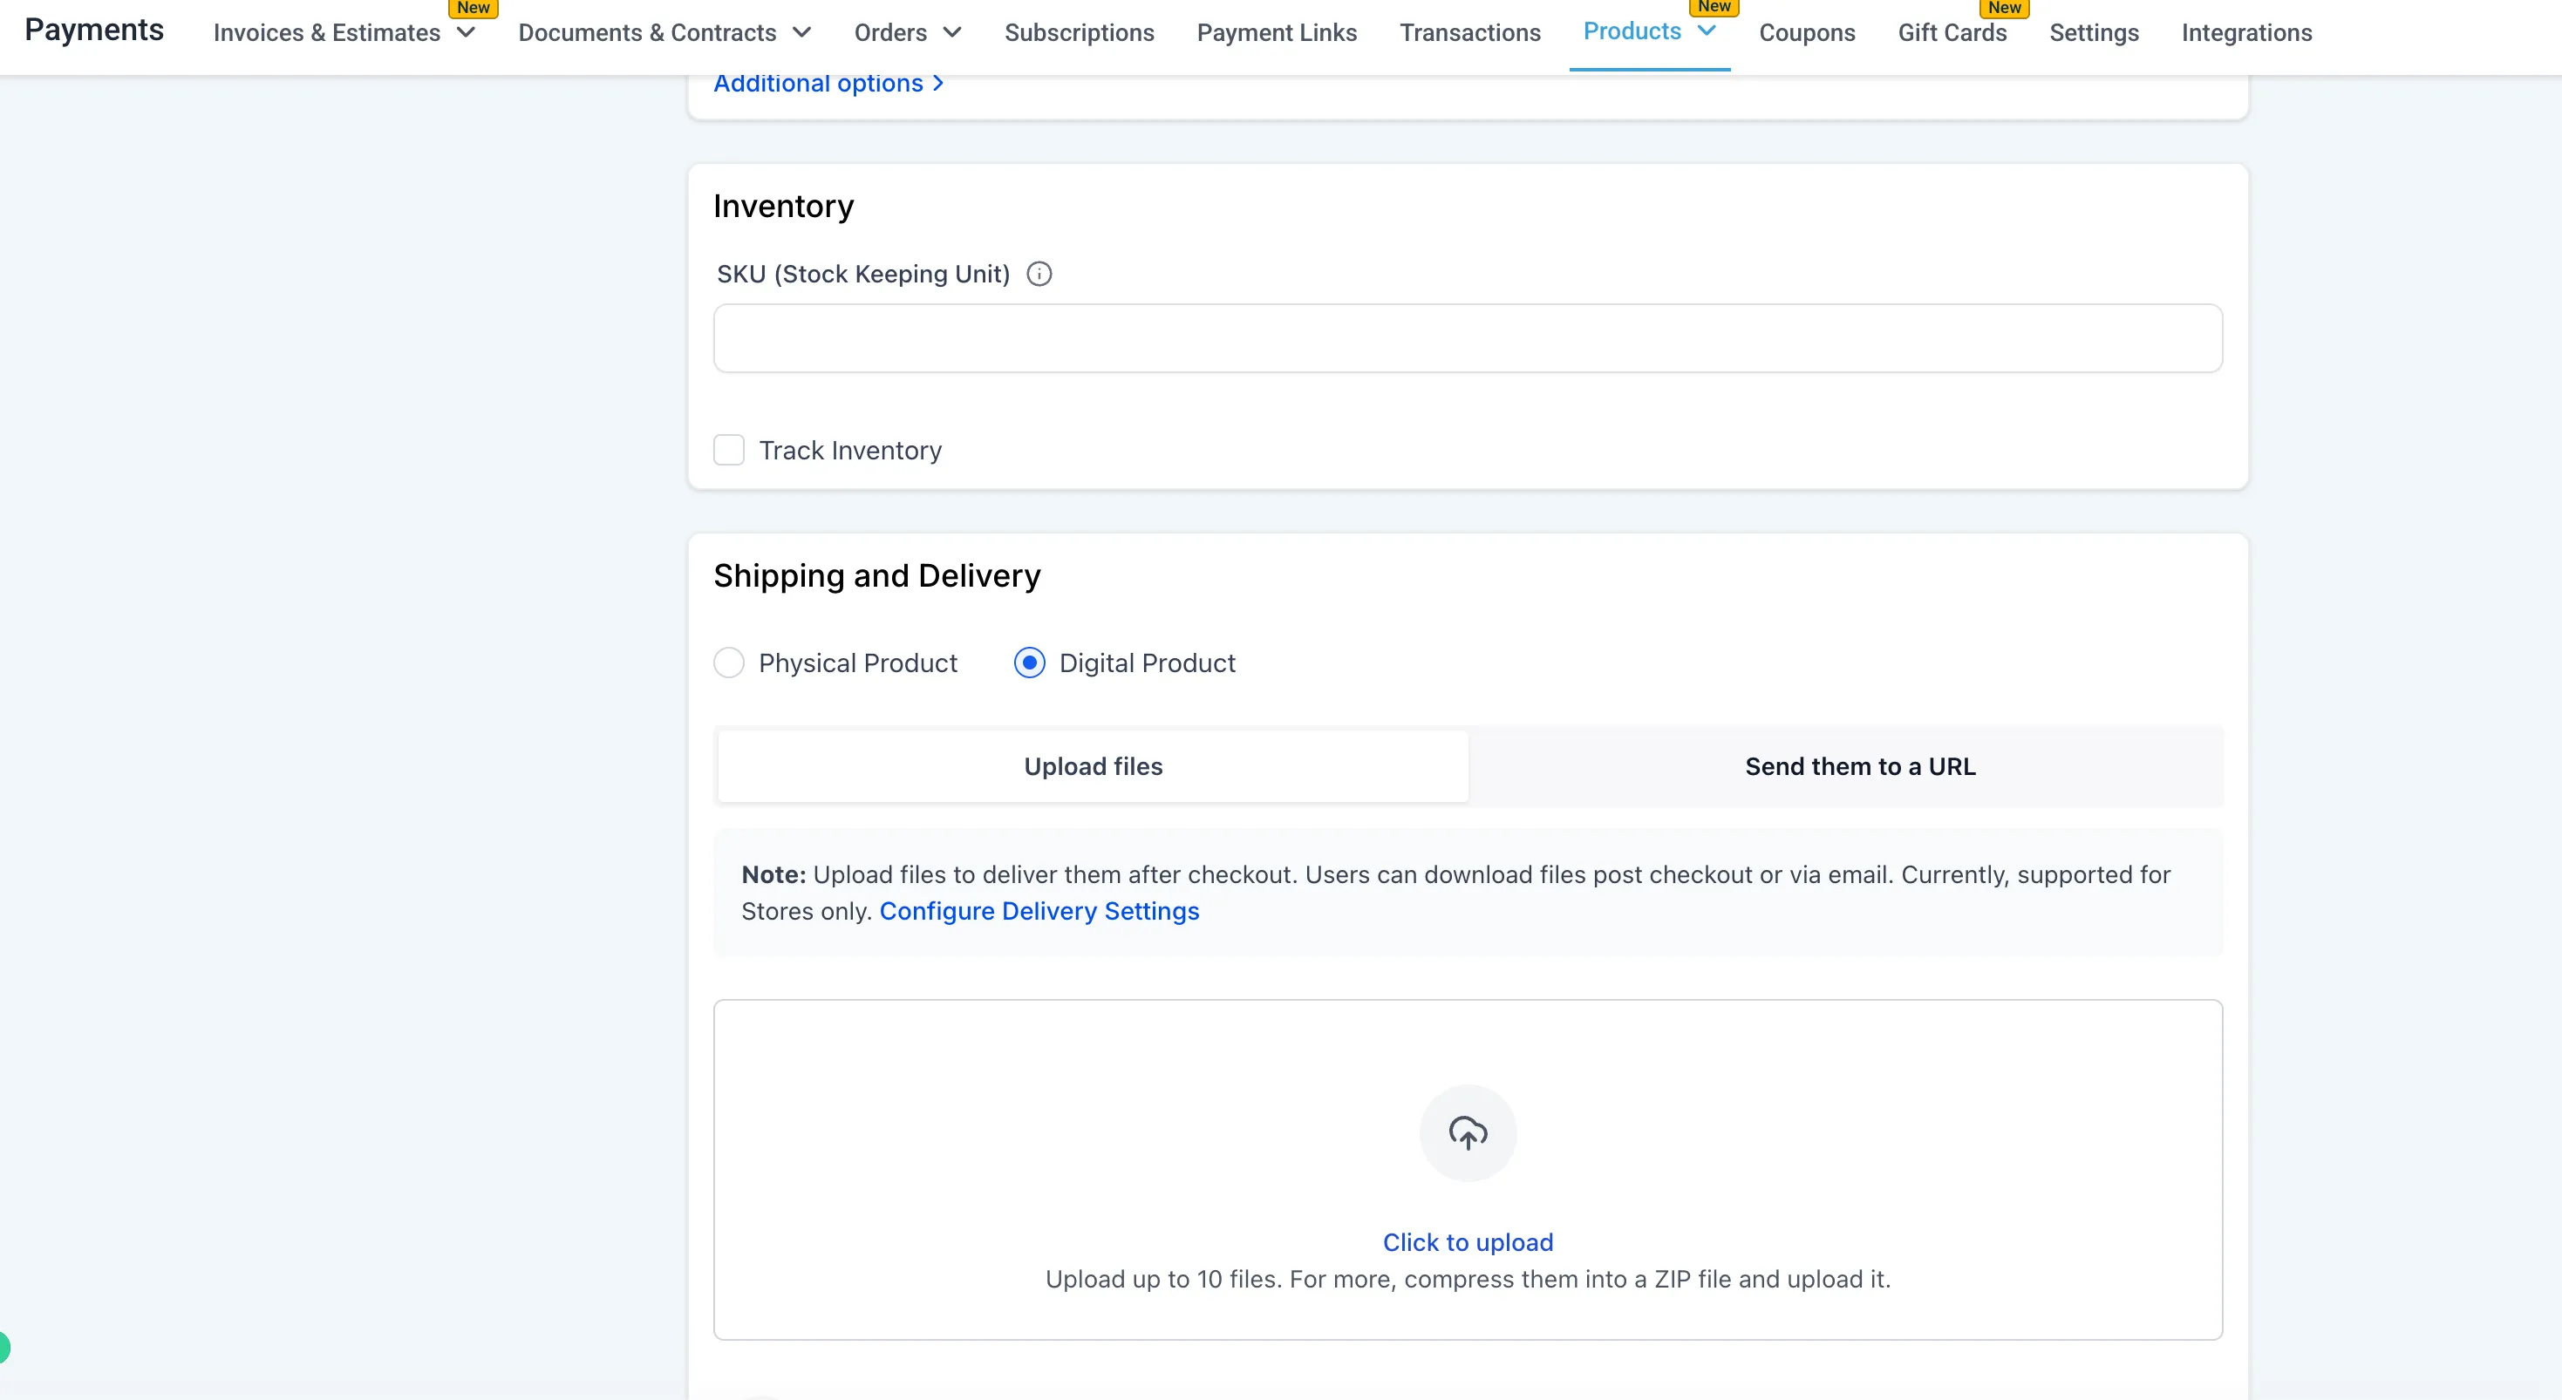
Task: Open the Transactions menu item
Action: click(x=1469, y=33)
